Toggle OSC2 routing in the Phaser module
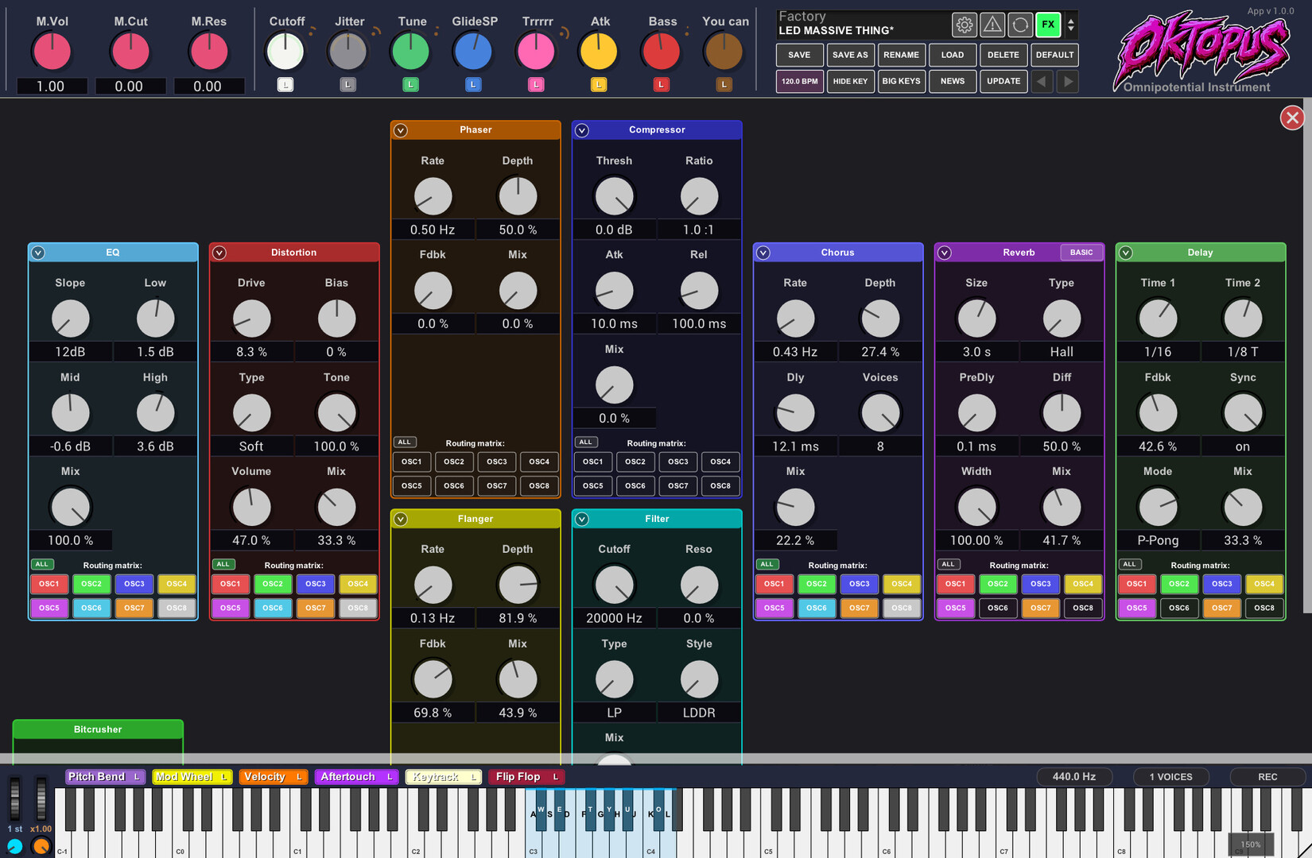 point(454,462)
